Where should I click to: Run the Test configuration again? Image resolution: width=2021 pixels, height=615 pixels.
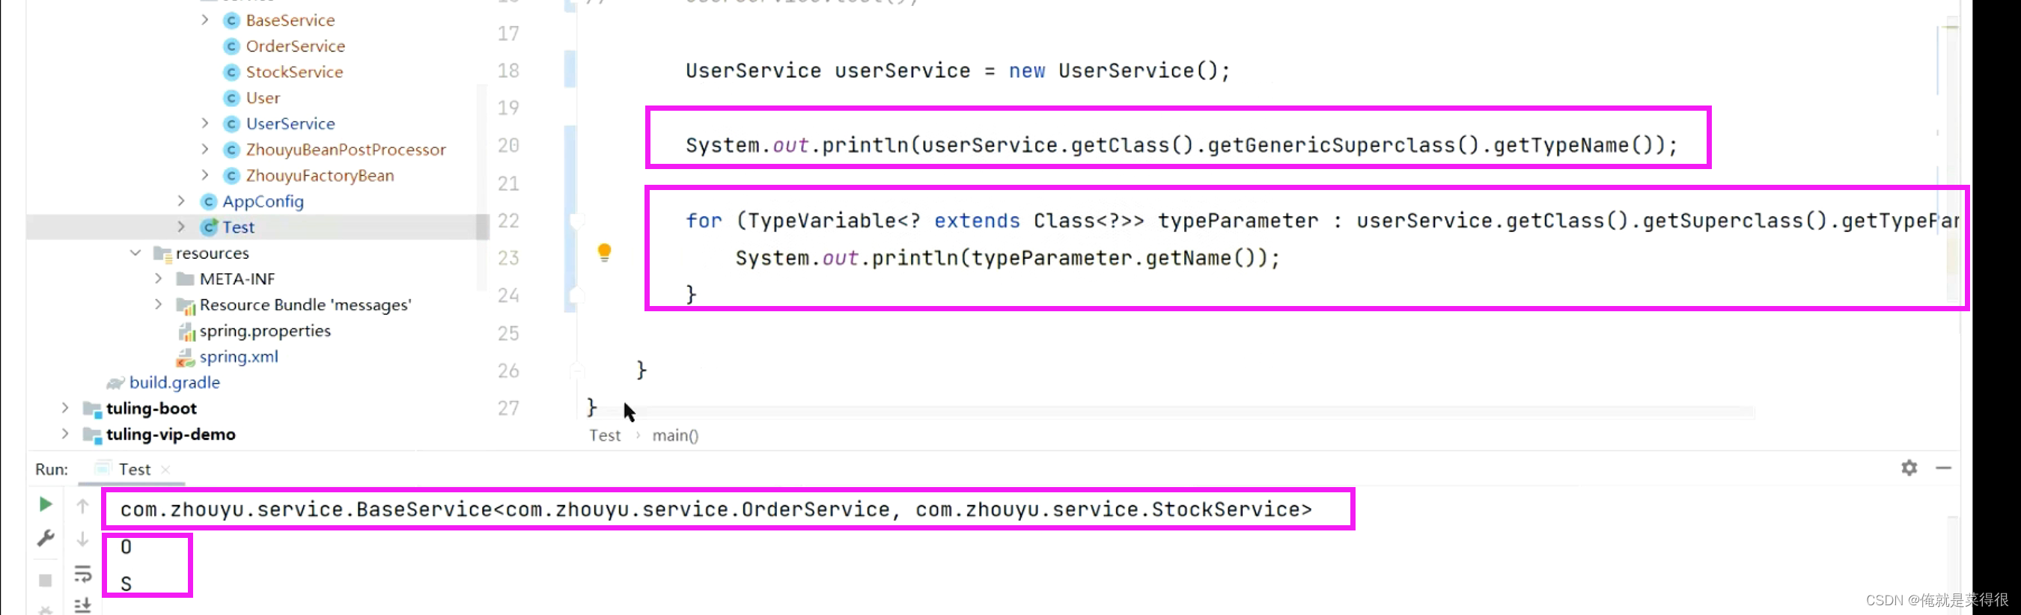pyautogui.click(x=46, y=504)
